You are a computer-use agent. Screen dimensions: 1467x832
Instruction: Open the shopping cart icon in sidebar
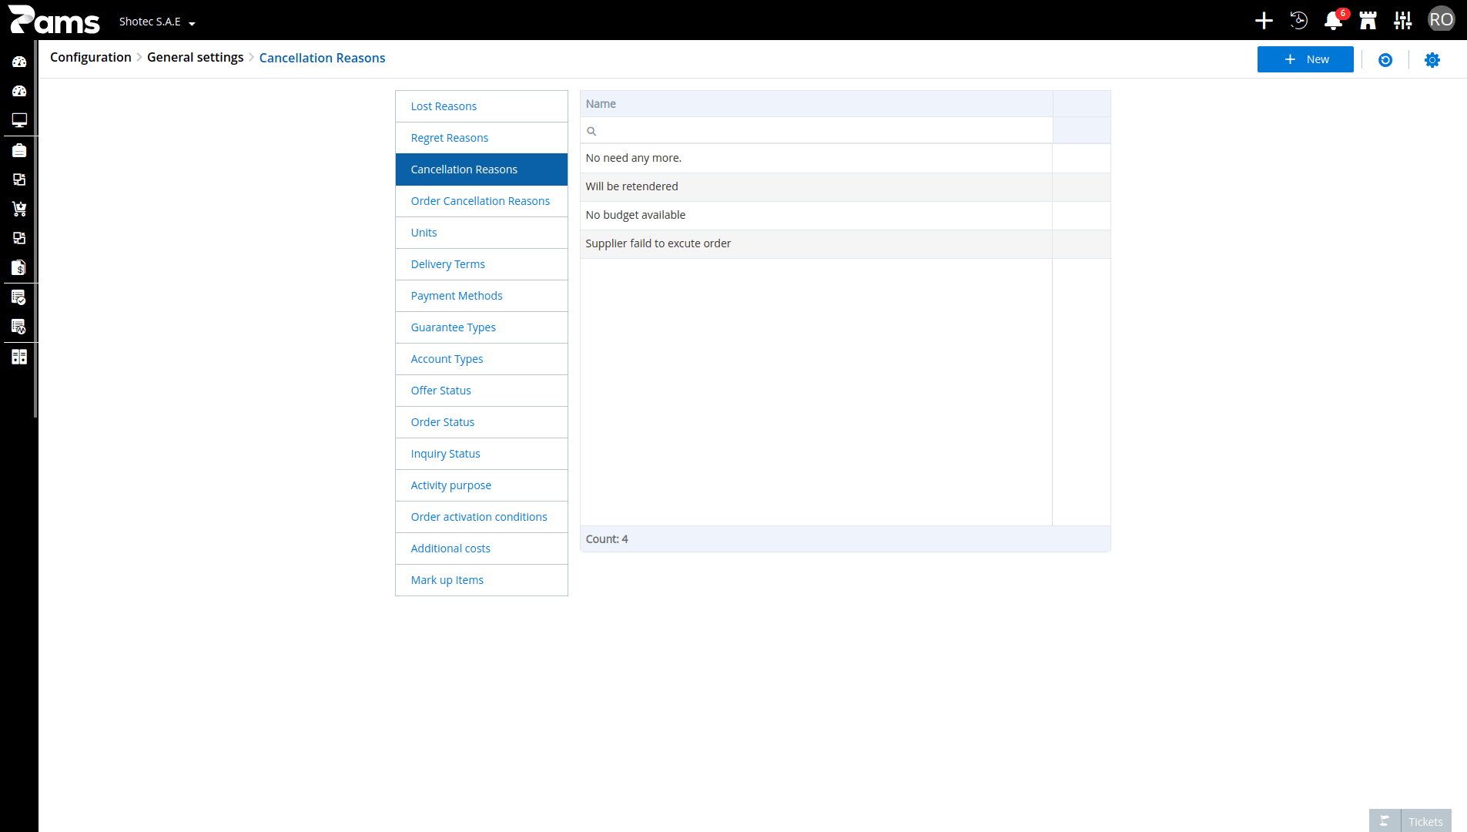pyautogui.click(x=19, y=209)
